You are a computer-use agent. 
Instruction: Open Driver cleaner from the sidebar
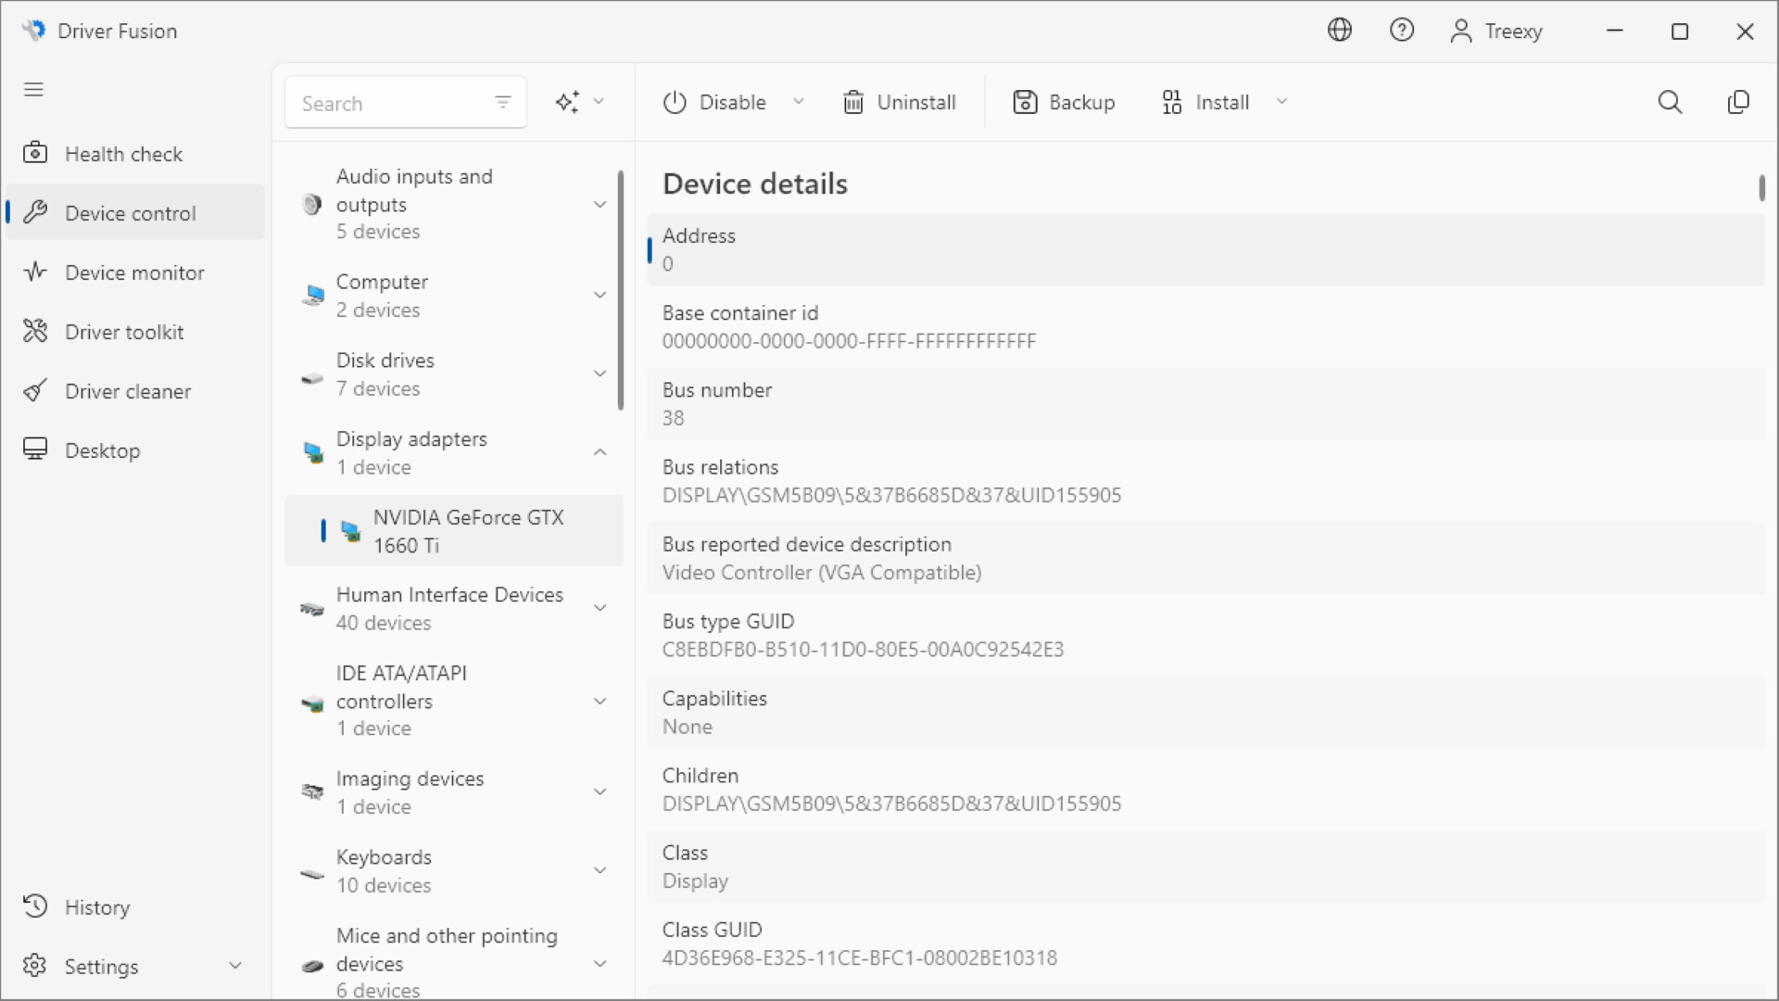coord(128,390)
